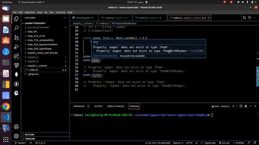Click master branch in status bar

coord(21,143)
